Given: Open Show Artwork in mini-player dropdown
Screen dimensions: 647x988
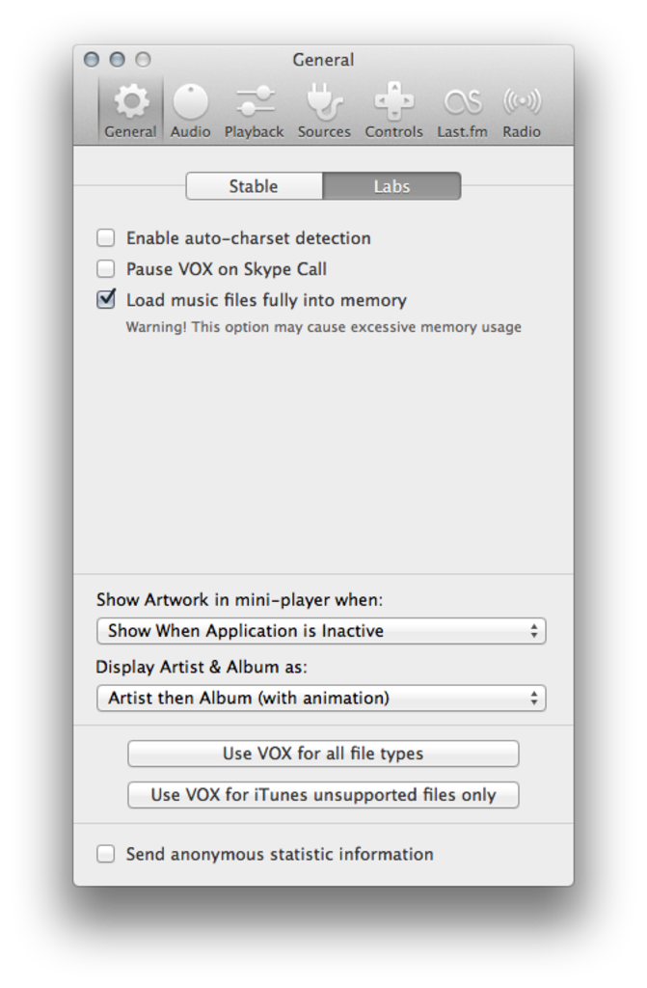Looking at the screenshot, I should click(321, 631).
